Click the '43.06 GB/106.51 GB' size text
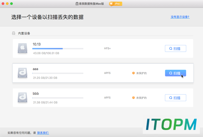 46,53
